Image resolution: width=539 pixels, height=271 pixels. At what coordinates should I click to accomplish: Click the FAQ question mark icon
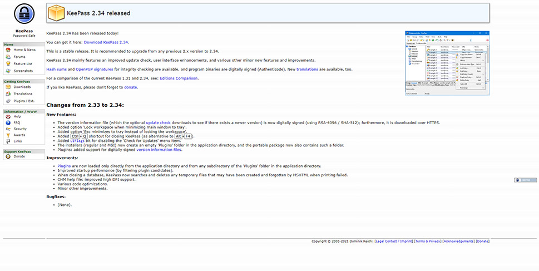[8, 123]
